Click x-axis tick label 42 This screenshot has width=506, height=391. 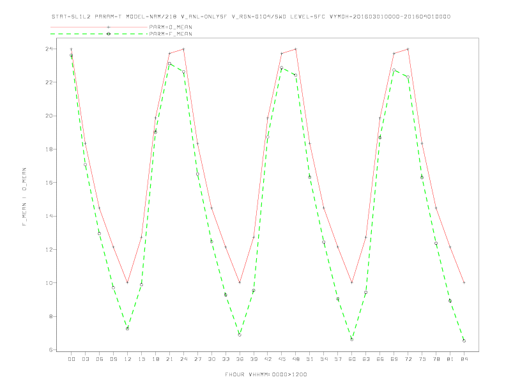(x=268, y=359)
